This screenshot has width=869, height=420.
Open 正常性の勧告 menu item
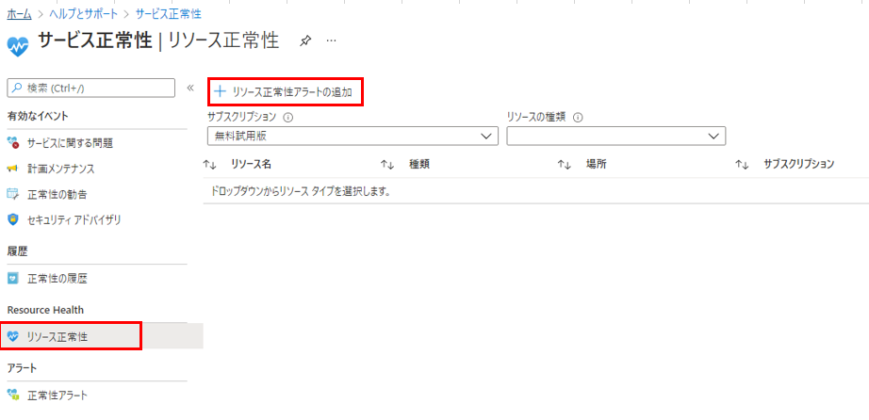[x=57, y=194]
